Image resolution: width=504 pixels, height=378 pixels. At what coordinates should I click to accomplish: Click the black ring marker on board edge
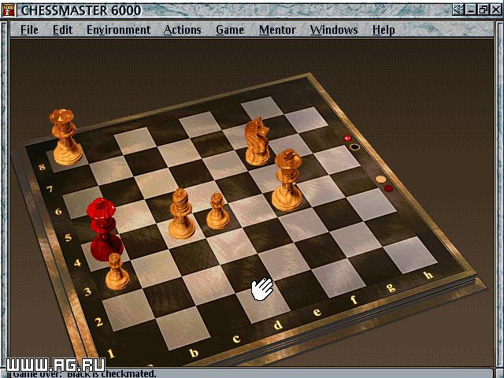tap(354, 147)
